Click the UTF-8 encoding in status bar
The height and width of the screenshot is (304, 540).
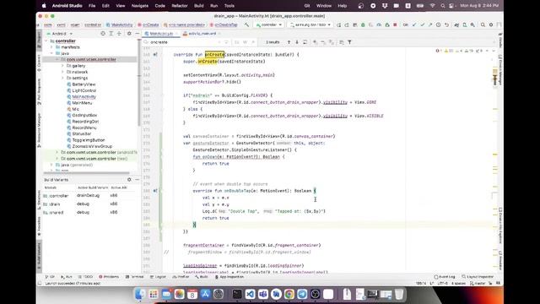pyautogui.click(x=442, y=284)
